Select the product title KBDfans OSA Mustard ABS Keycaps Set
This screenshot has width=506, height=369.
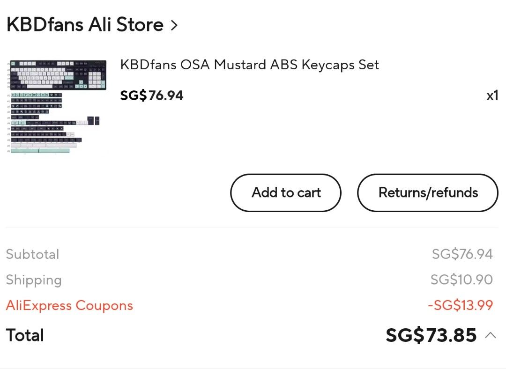point(250,65)
